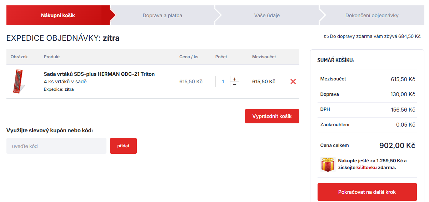Image resolution: width=429 pixels, height=202 pixels.
Task: Click the quantity number field
Action: pos(223,82)
